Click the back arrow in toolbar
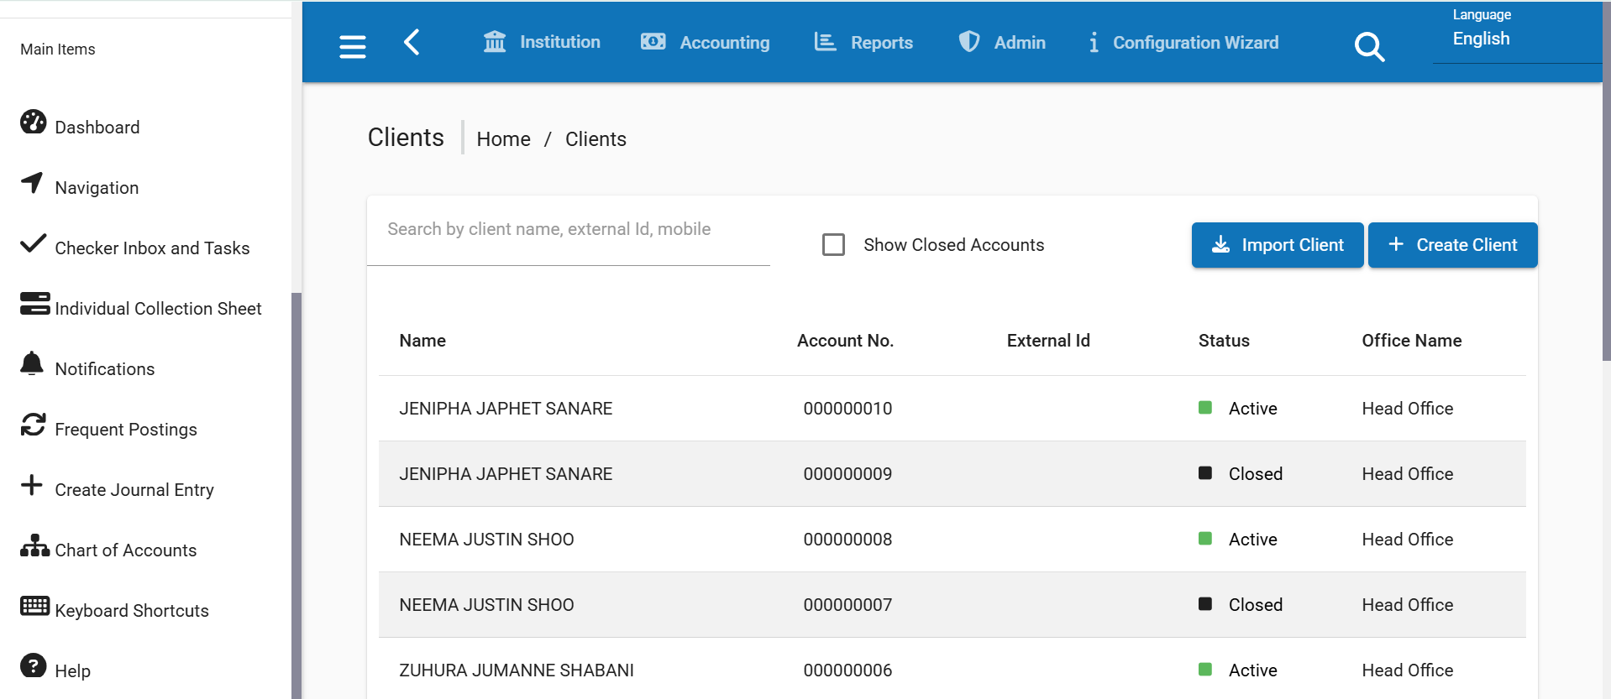The height and width of the screenshot is (699, 1611). point(412,42)
